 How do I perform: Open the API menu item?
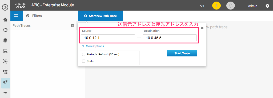coord(202,6)
